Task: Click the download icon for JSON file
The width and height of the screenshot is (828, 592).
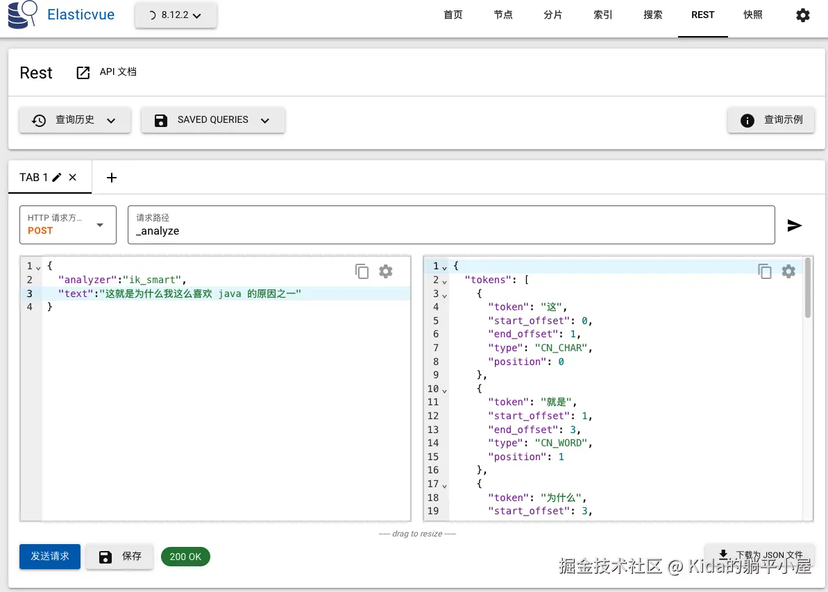Action: click(x=723, y=554)
